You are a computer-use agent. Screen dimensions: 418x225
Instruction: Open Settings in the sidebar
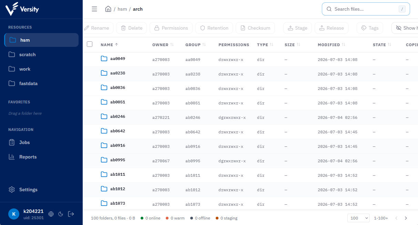(x=41, y=190)
